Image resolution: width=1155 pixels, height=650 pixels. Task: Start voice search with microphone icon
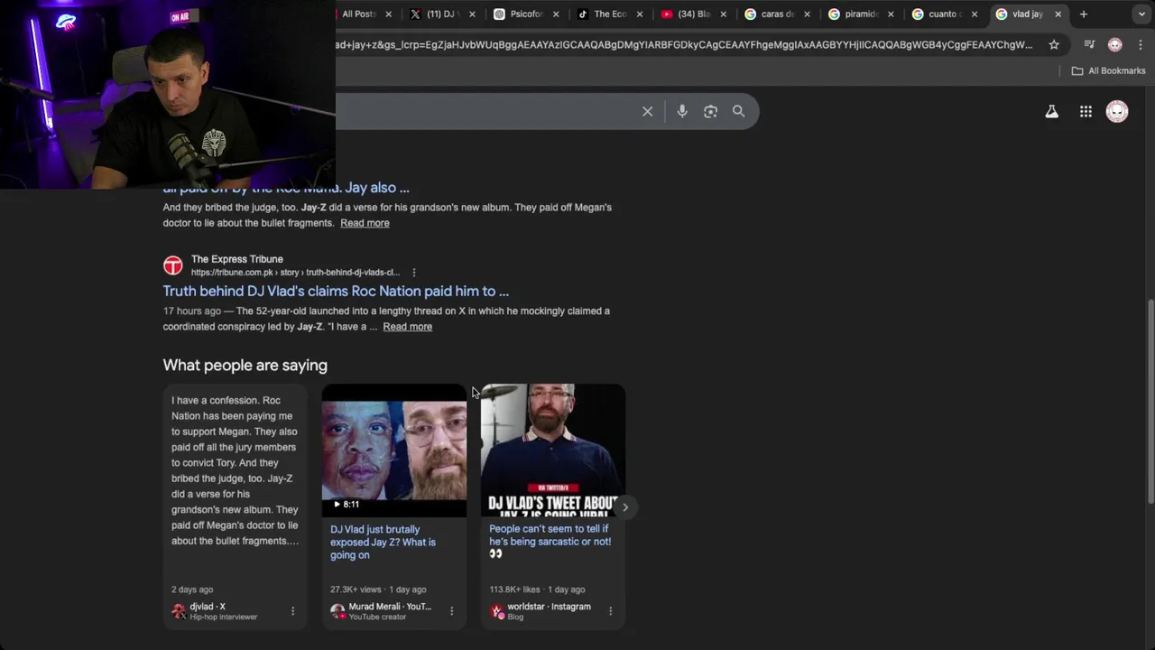coord(682,111)
